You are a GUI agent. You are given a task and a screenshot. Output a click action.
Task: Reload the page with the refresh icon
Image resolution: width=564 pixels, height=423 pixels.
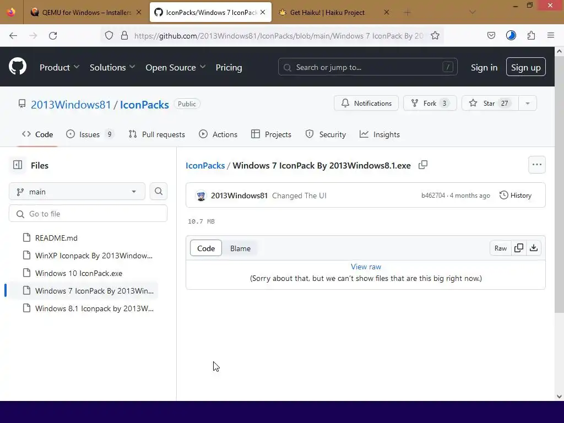(53, 36)
